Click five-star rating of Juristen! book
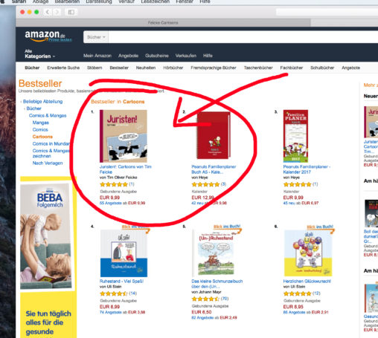 (x=114, y=184)
